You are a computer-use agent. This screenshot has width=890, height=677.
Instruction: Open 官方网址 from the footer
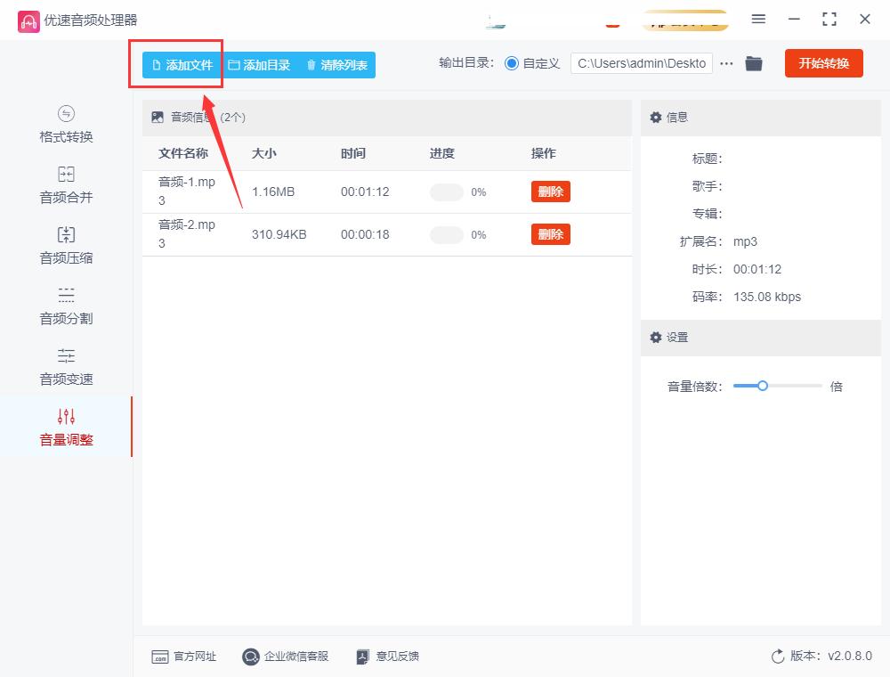pos(184,657)
